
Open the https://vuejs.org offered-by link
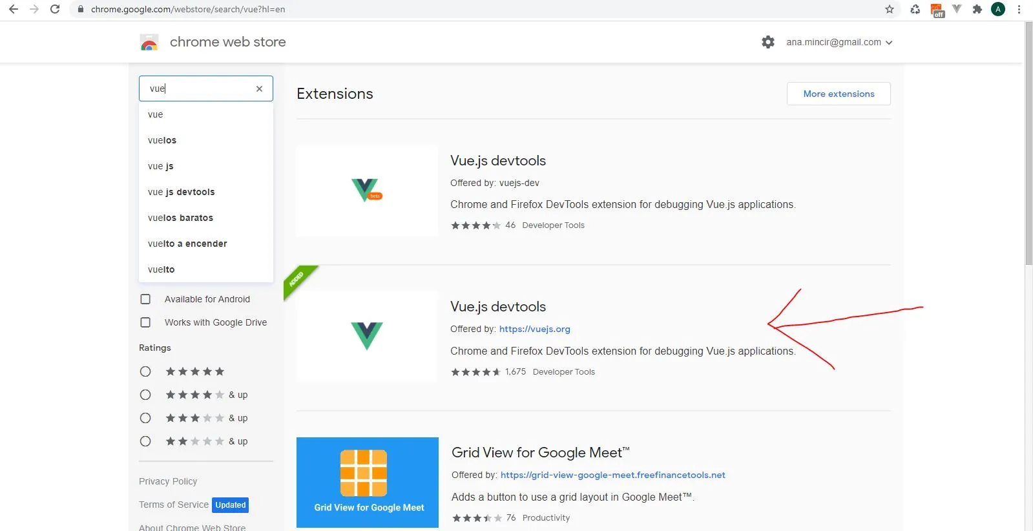534,329
